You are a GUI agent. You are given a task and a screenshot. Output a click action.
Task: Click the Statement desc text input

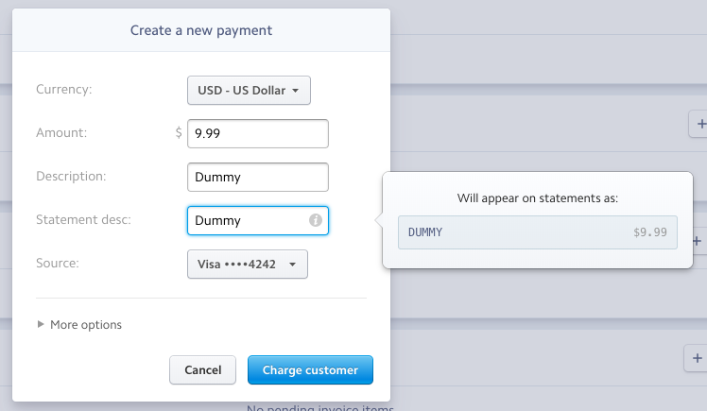(258, 220)
